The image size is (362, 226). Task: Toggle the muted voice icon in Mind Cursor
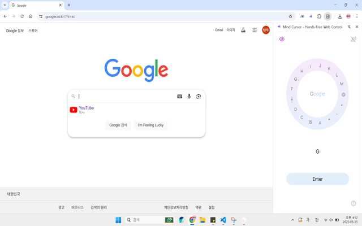coord(353,39)
